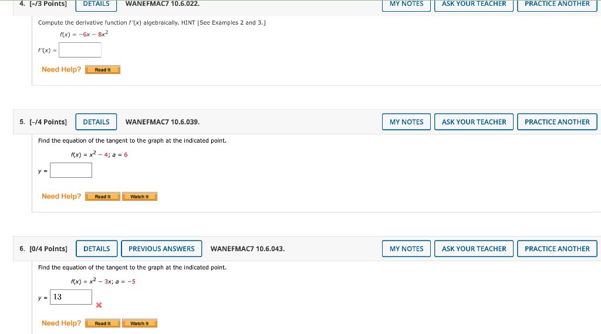Image resolution: width=601 pixels, height=334 pixels.
Task: Open Read It help for question 4
Action: tap(103, 70)
